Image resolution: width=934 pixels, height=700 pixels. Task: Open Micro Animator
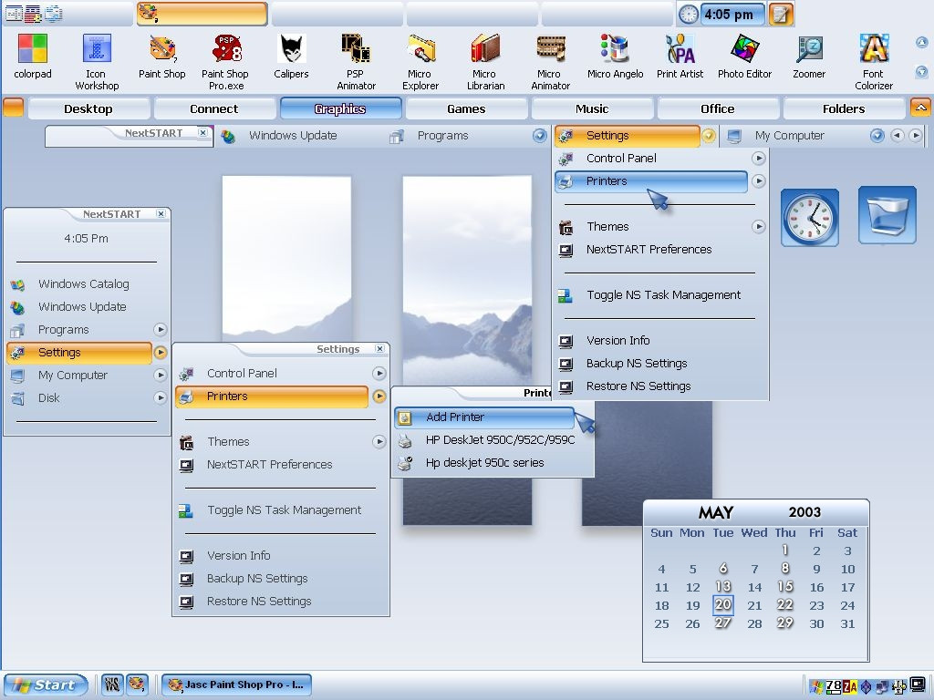point(550,63)
